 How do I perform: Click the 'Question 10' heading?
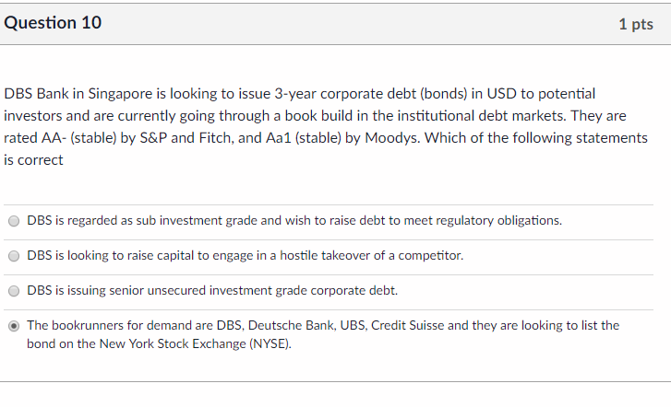coord(53,23)
